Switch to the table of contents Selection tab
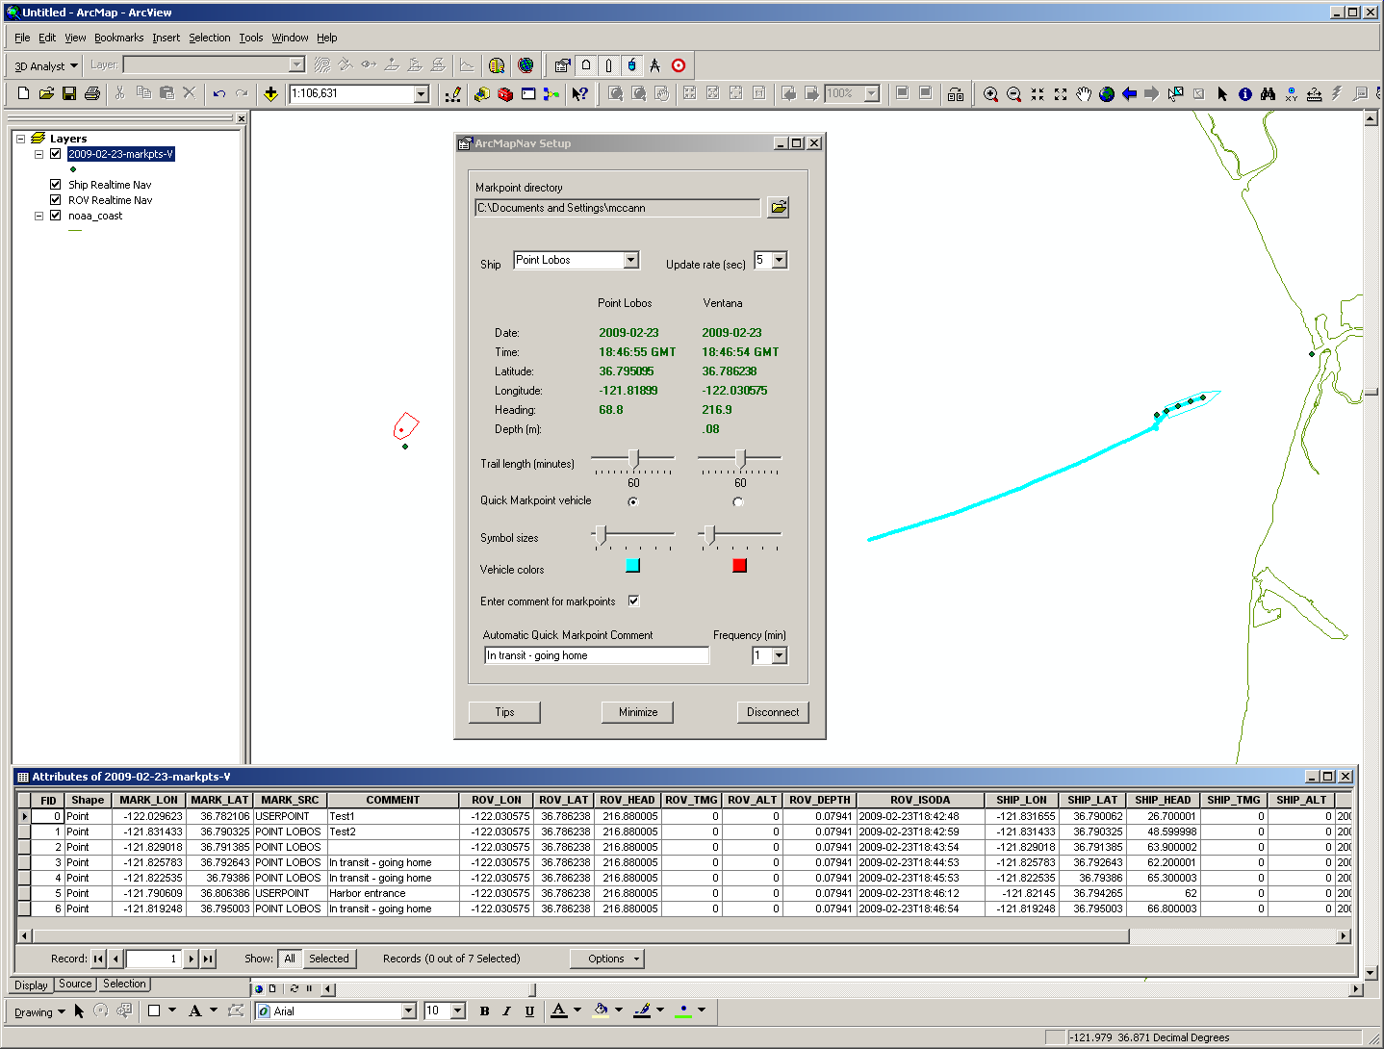The height and width of the screenshot is (1049, 1384). click(x=124, y=985)
